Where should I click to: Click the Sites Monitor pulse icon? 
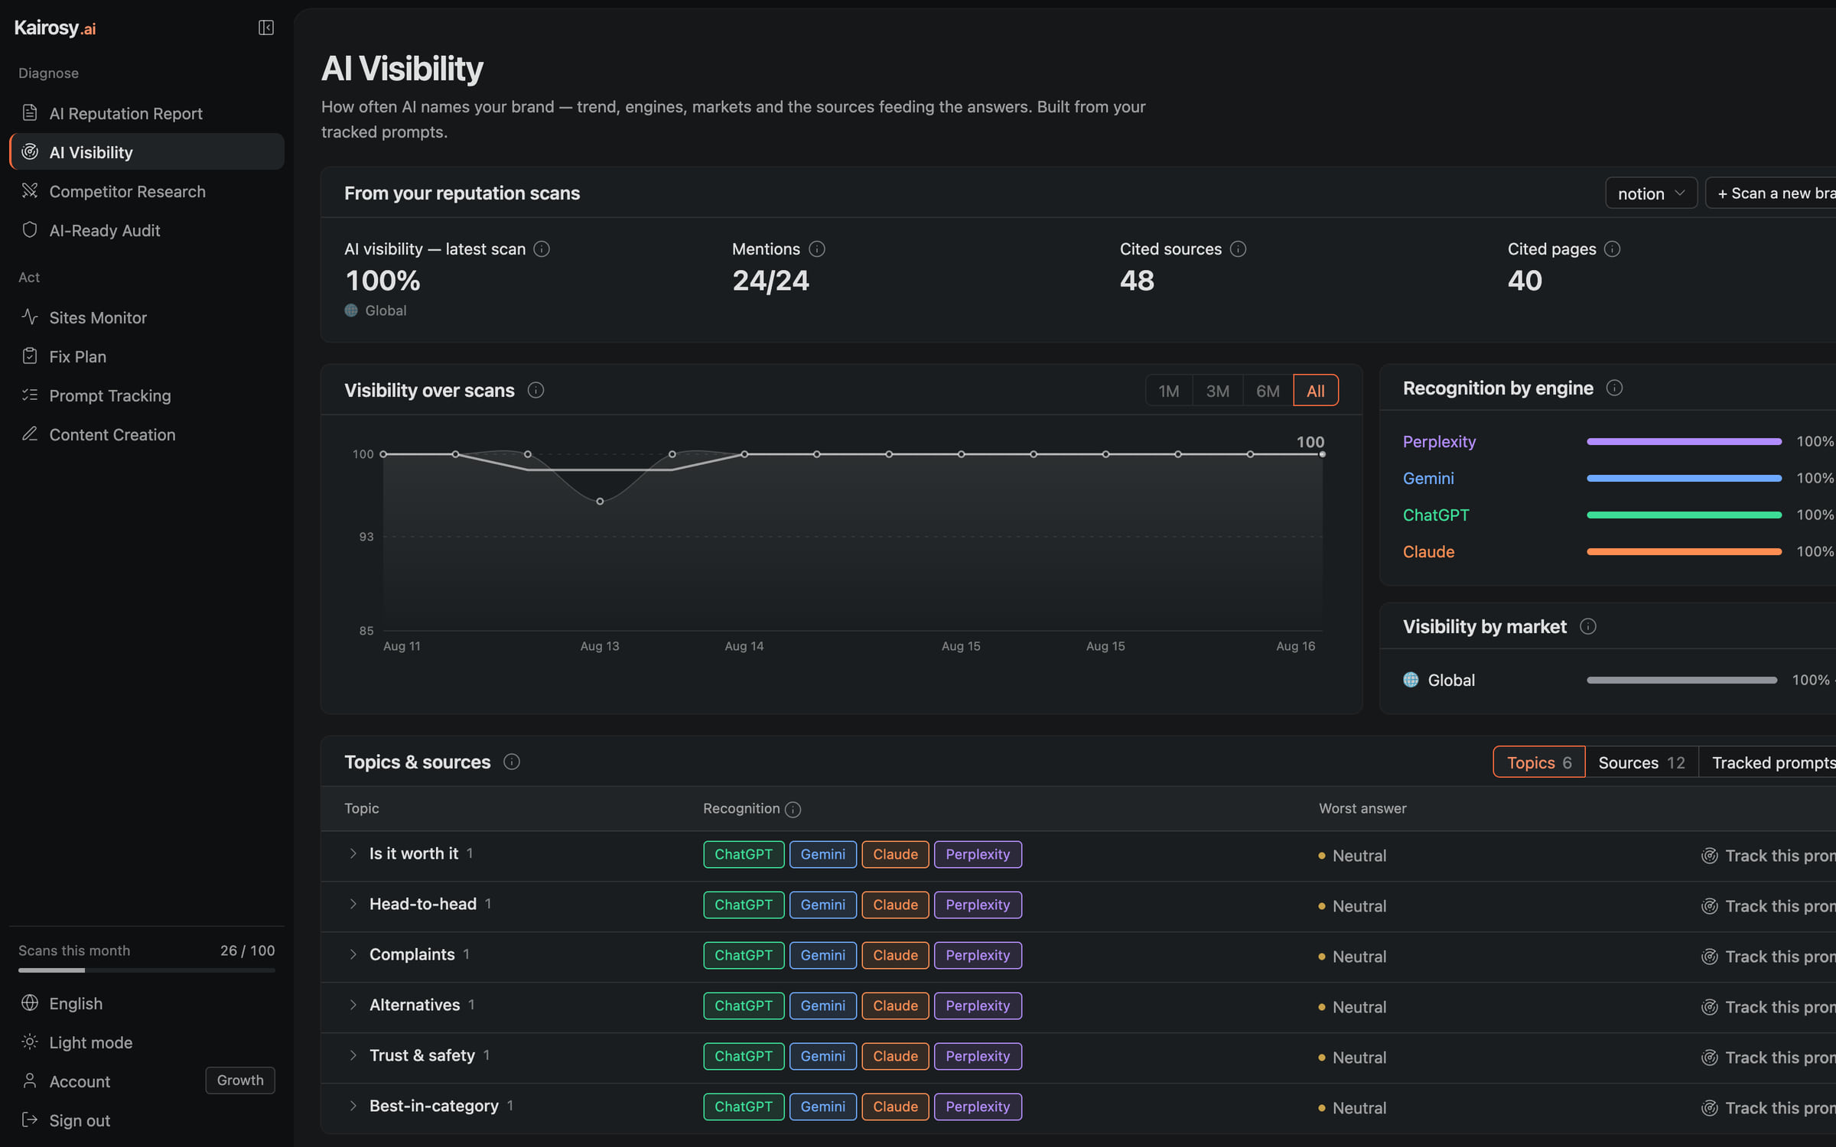(x=30, y=317)
